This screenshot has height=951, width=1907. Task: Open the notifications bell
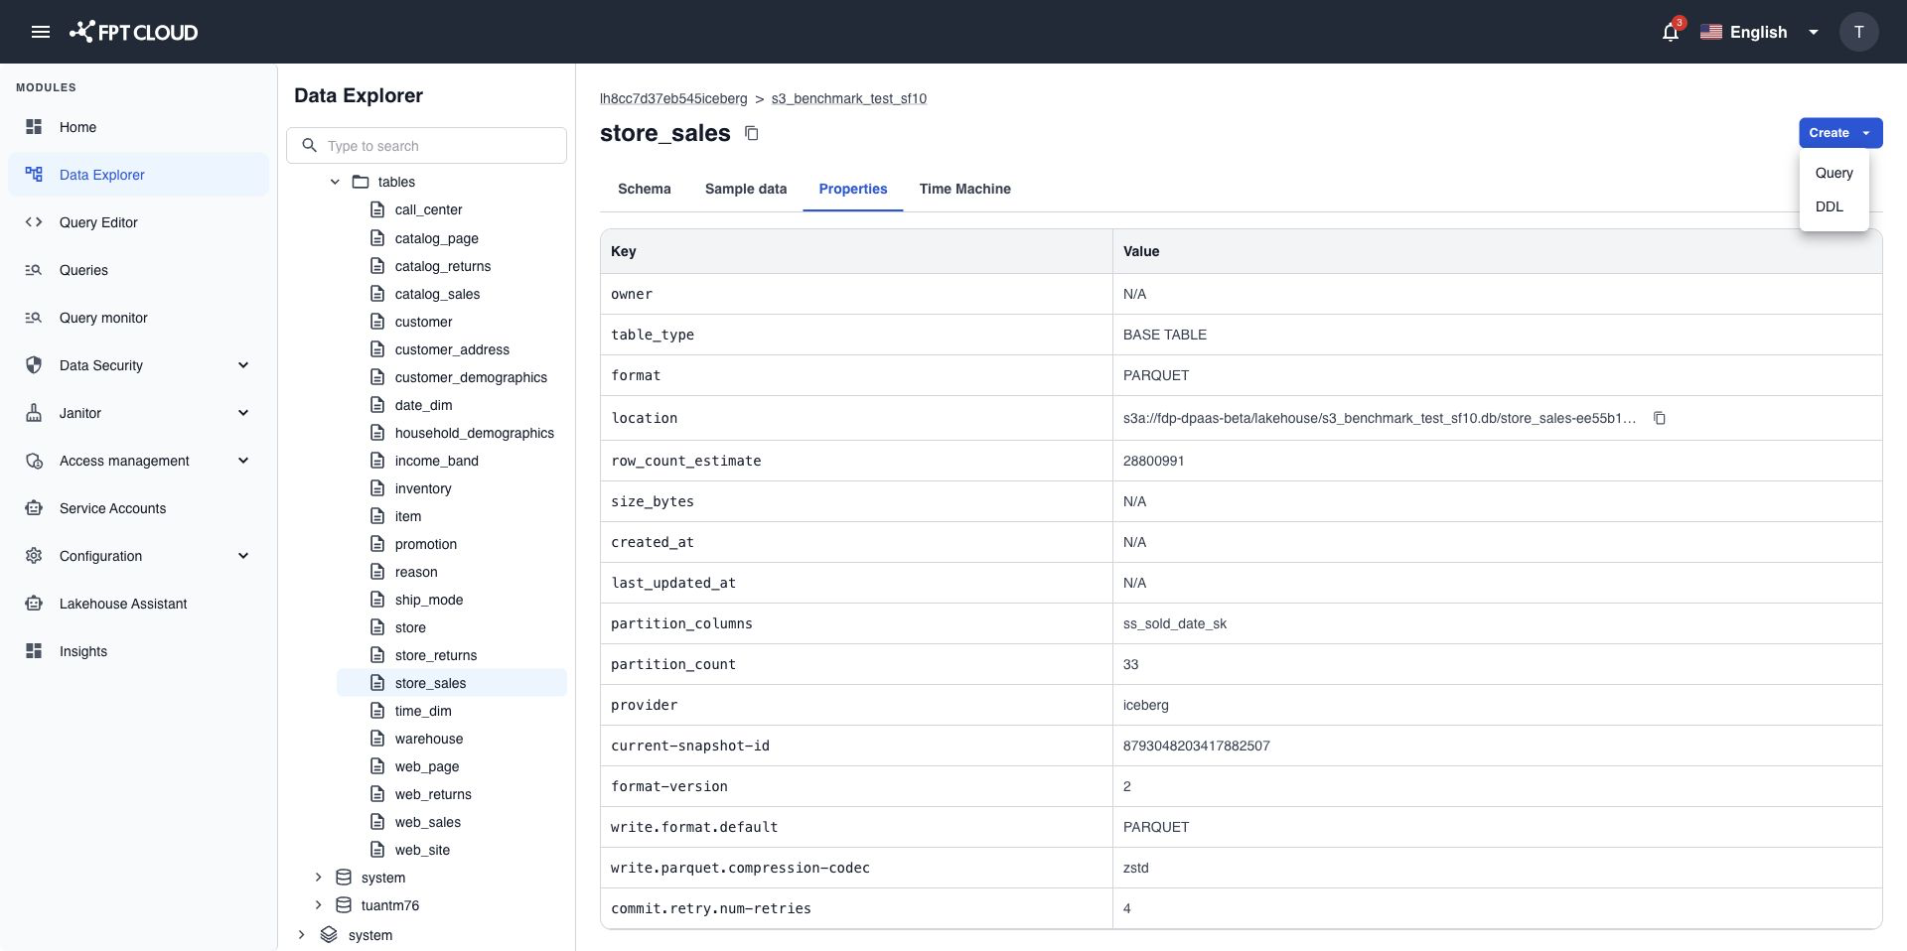click(1671, 32)
